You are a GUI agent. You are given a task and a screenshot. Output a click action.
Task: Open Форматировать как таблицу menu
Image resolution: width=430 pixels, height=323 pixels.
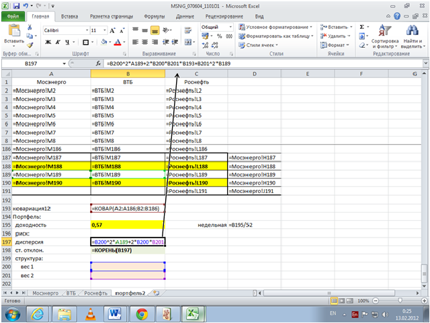click(x=276, y=36)
